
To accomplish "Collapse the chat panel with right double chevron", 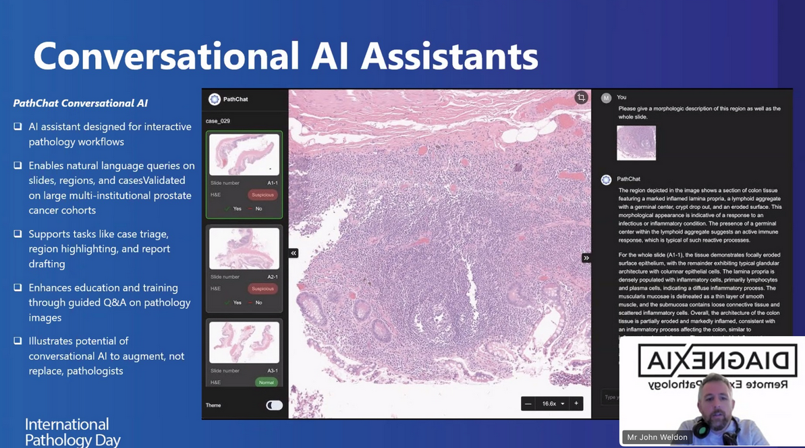I will pyautogui.click(x=586, y=258).
